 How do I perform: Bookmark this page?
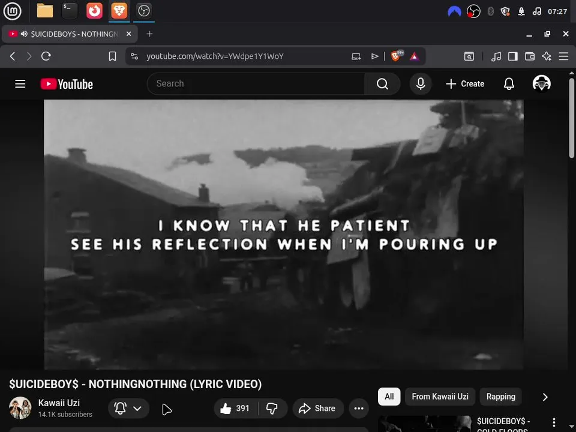coord(112,56)
